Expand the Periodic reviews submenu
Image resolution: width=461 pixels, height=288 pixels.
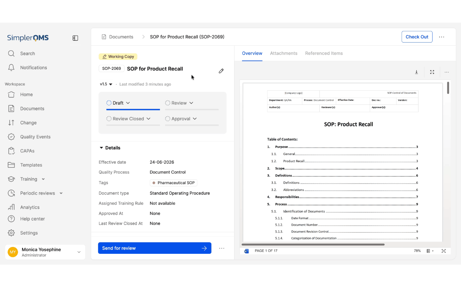click(x=61, y=193)
